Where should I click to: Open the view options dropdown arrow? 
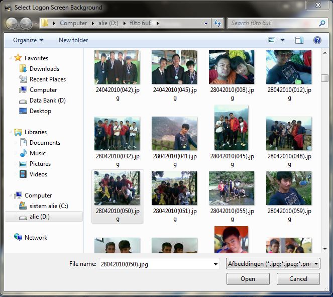tap(282, 40)
